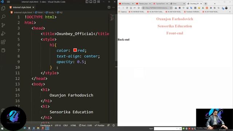This screenshot has height=131, width=233.
Task: Click the browser address bar URL
Action: pyautogui.click(x=157, y=8)
